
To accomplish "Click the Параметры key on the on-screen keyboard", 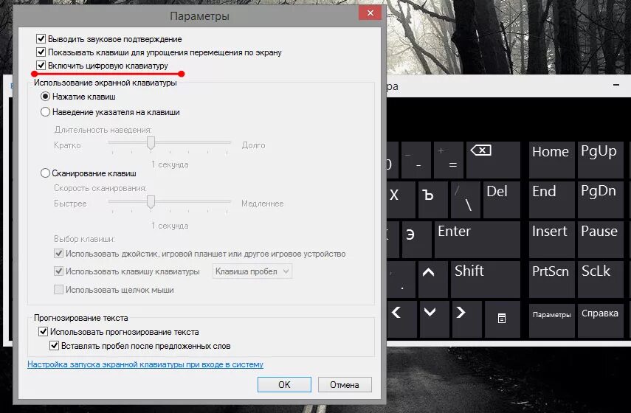I will click(551, 319).
